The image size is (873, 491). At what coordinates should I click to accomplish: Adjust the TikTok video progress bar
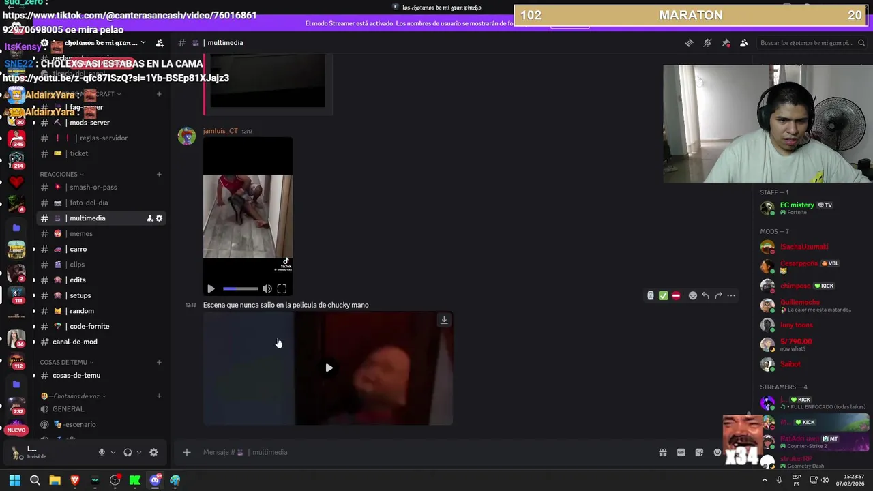(240, 289)
